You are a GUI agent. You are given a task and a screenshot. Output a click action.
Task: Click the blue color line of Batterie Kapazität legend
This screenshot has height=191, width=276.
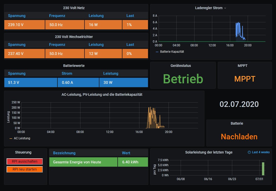(157, 52)
